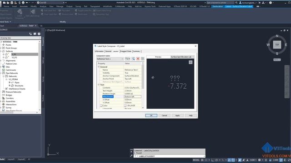Collapse the Text property group

99,85
